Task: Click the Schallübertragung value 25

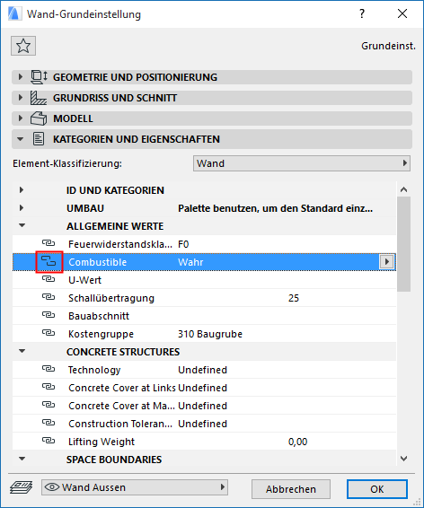Action: coord(294,298)
